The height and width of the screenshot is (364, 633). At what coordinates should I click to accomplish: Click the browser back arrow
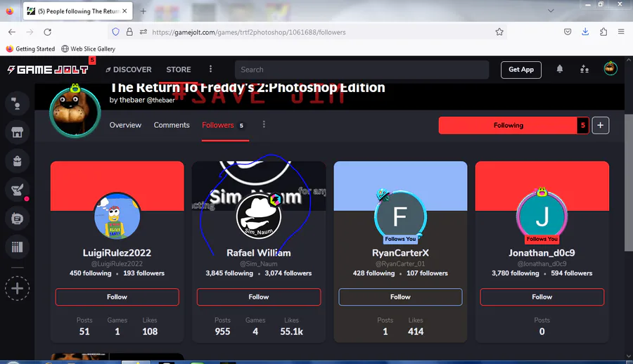[x=12, y=32]
